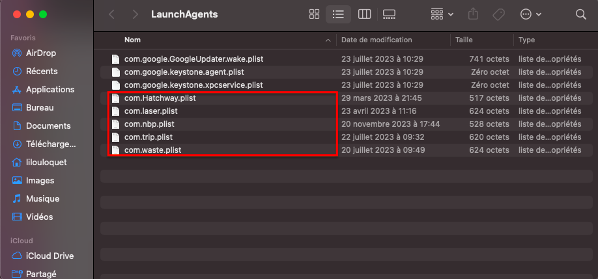This screenshot has width=598, height=279.
Task: Open Documents folder in sidebar
Action: [x=48, y=126]
